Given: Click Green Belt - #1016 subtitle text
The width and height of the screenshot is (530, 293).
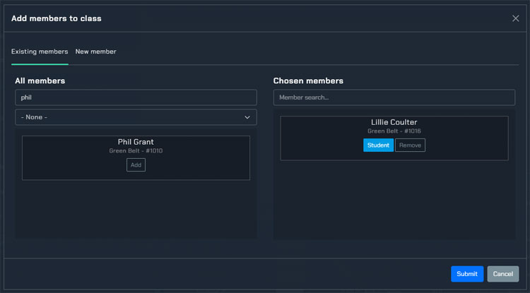Looking at the screenshot, I should [394, 131].
